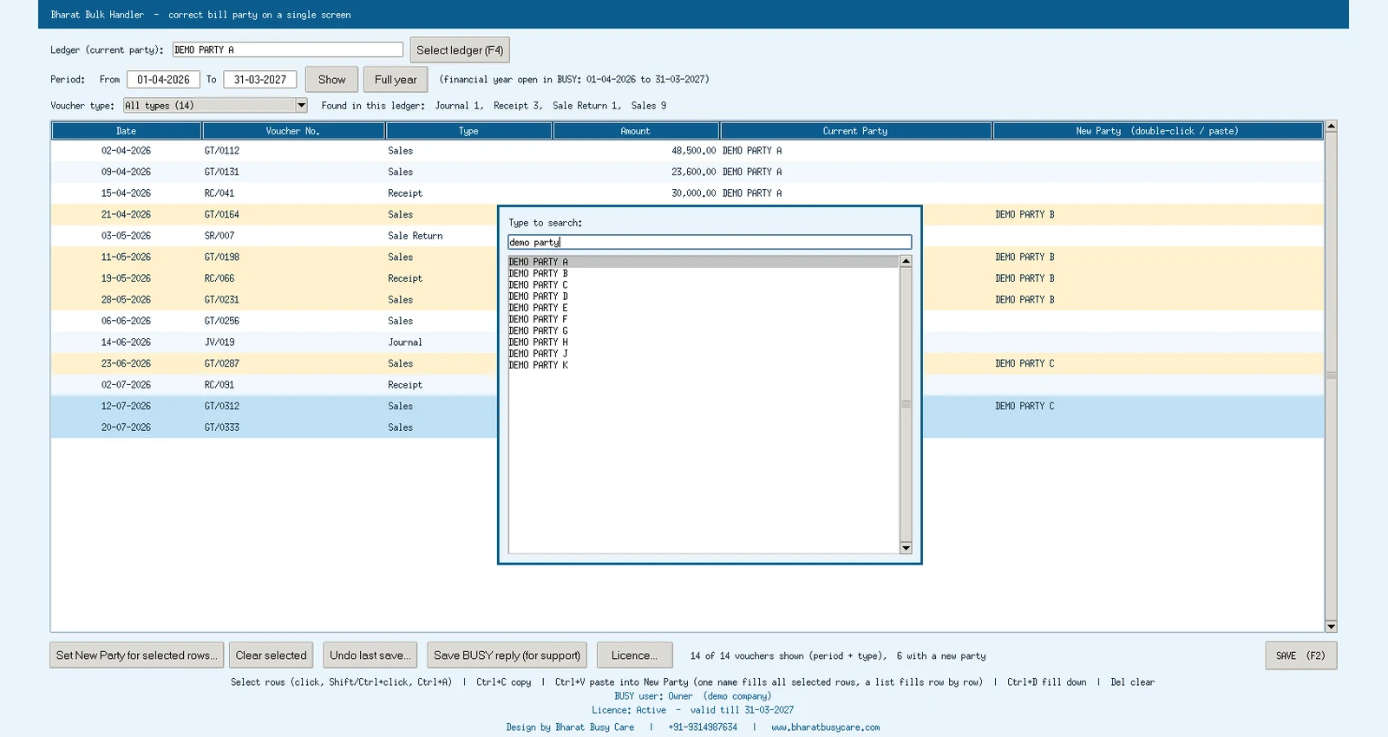The image size is (1388, 737).
Task: Select DEMO PARTY B in search list
Action: pos(704,273)
